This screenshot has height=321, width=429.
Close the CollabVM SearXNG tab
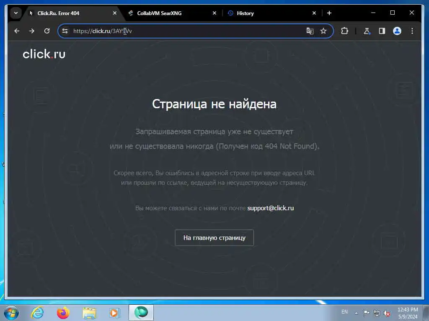214,13
